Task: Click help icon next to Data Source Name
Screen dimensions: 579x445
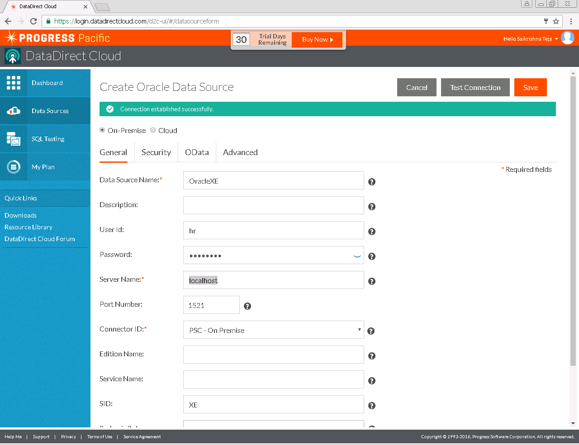Action: point(372,182)
